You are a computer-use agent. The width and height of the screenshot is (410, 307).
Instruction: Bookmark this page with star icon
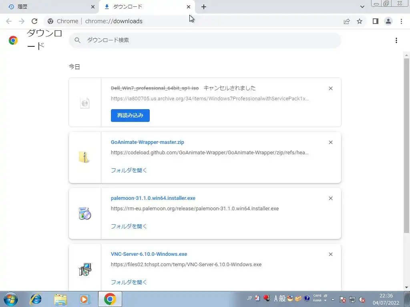360,21
